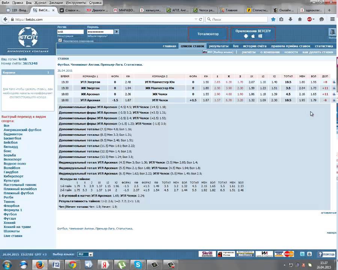Image resolution: width=338 pixels, height=270 pixels.
Task: Jump to оглавление link
Action: click(x=328, y=213)
